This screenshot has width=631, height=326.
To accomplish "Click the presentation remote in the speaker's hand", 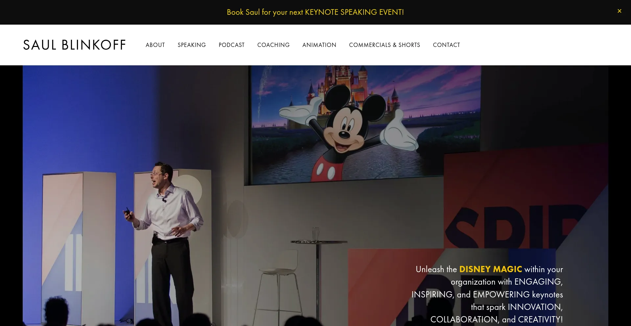I will coord(128,212).
